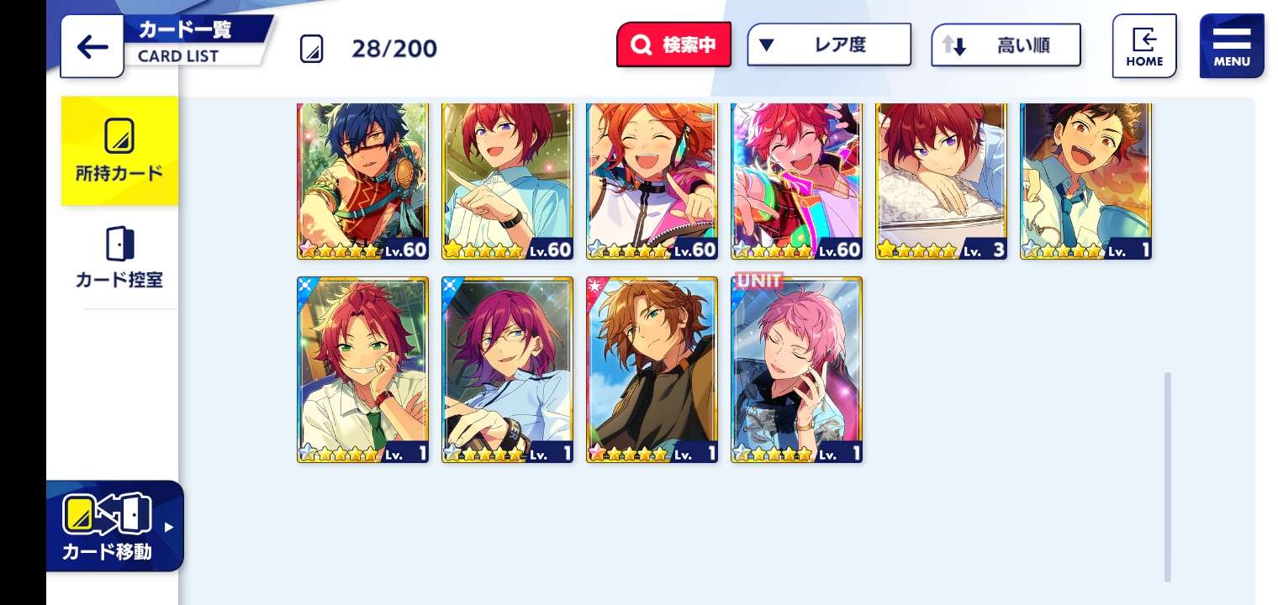Open the HOME exit icon
Viewport: 1278px width, 605px height.
click(x=1144, y=46)
